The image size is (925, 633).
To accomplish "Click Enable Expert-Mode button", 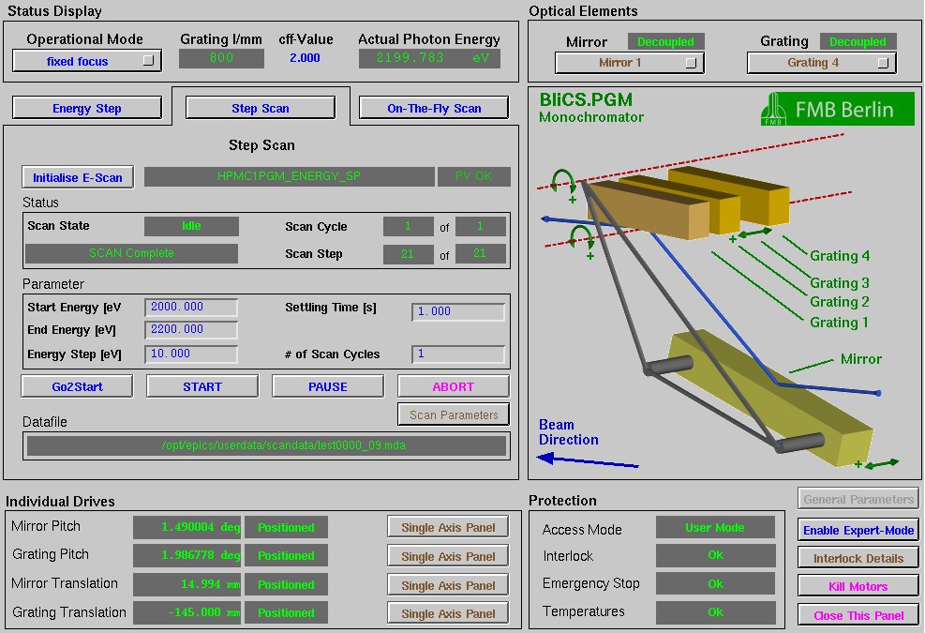I will click(858, 530).
